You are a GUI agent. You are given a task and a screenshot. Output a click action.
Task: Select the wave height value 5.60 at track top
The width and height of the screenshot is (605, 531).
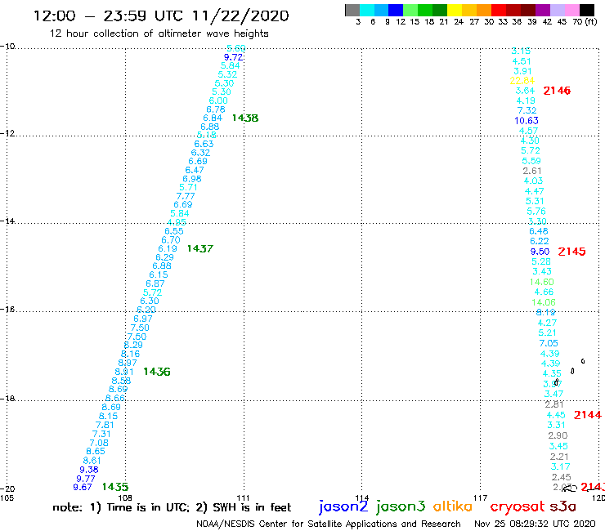point(235,48)
